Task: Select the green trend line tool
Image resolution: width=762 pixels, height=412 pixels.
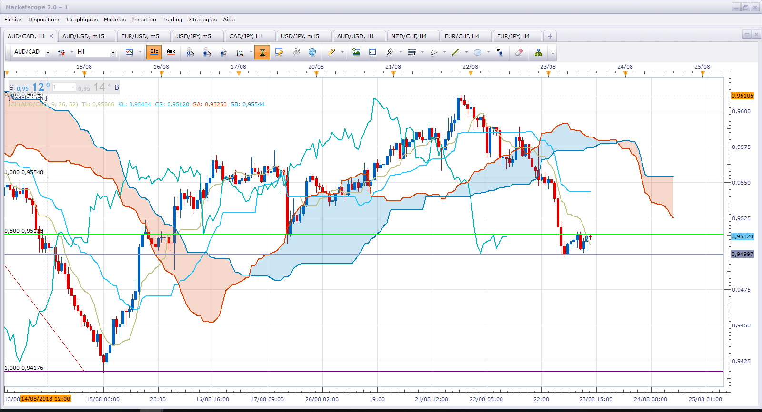Action: coord(455,52)
